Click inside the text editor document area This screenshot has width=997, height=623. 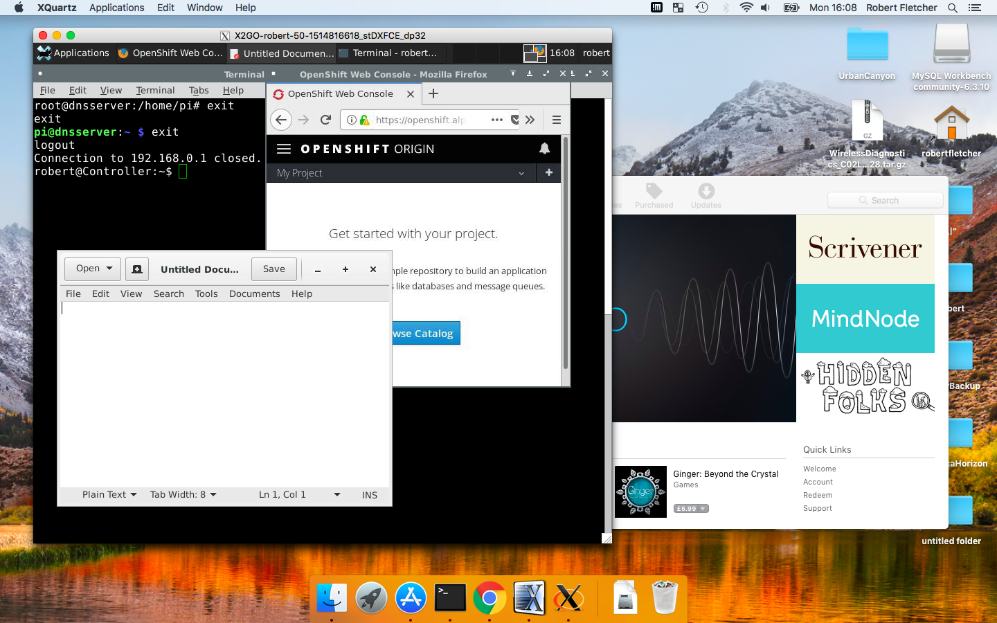click(x=224, y=395)
